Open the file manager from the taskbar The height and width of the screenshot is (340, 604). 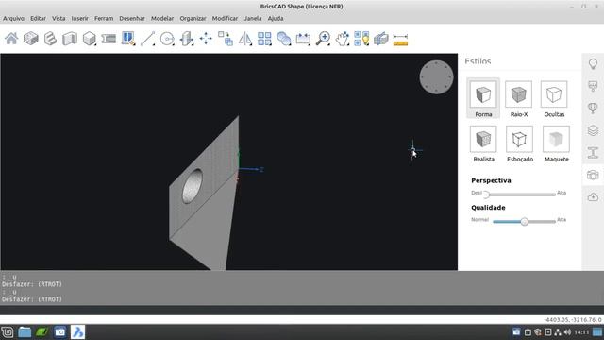click(25, 331)
